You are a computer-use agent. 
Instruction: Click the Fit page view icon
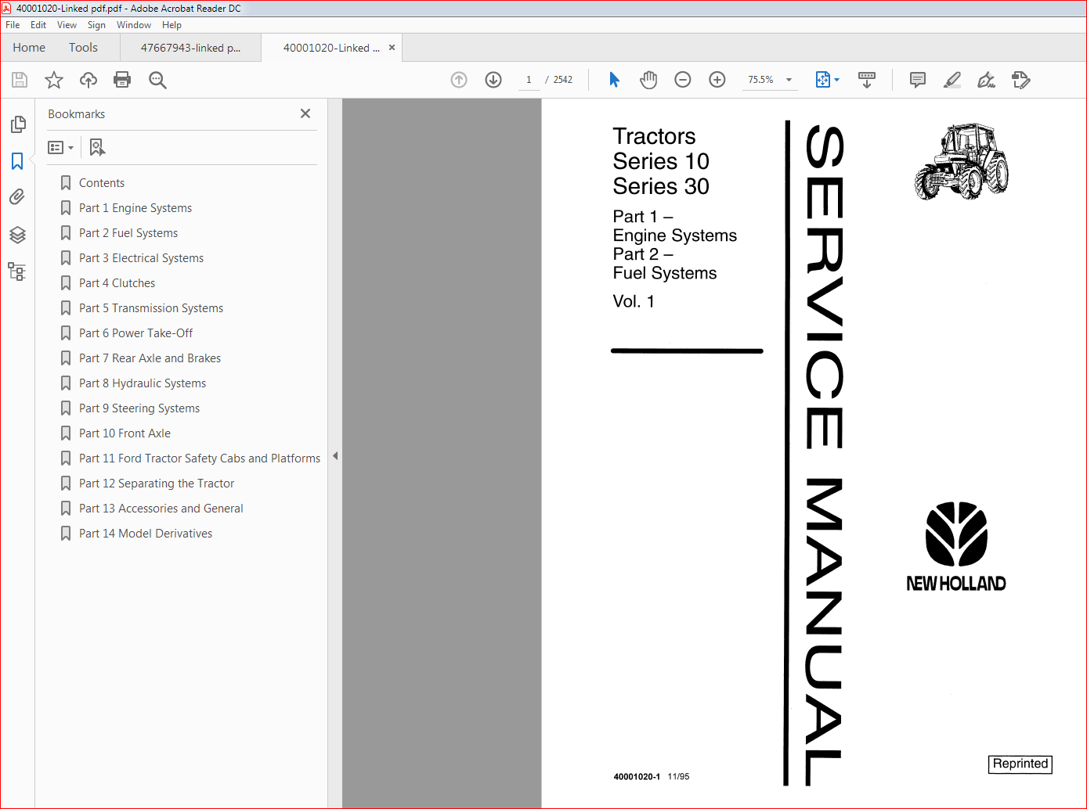[x=822, y=80]
